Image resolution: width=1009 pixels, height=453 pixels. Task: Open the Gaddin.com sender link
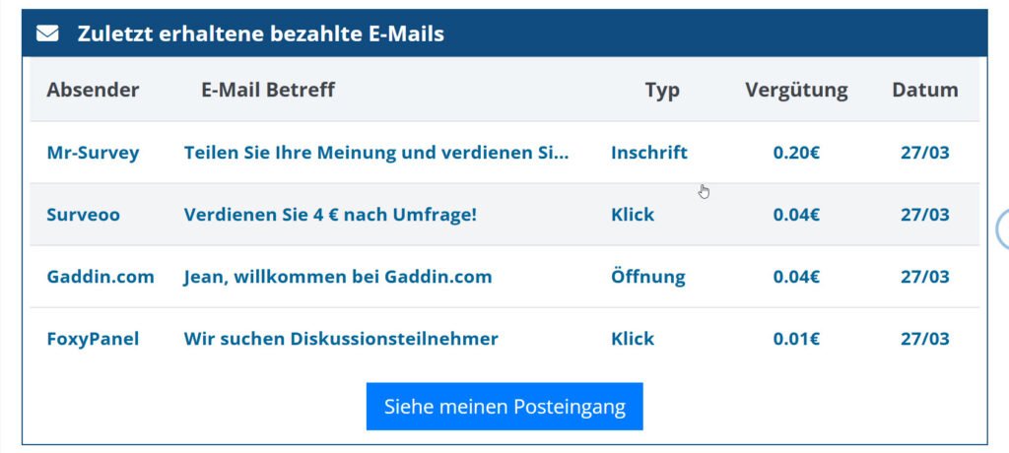point(101,277)
